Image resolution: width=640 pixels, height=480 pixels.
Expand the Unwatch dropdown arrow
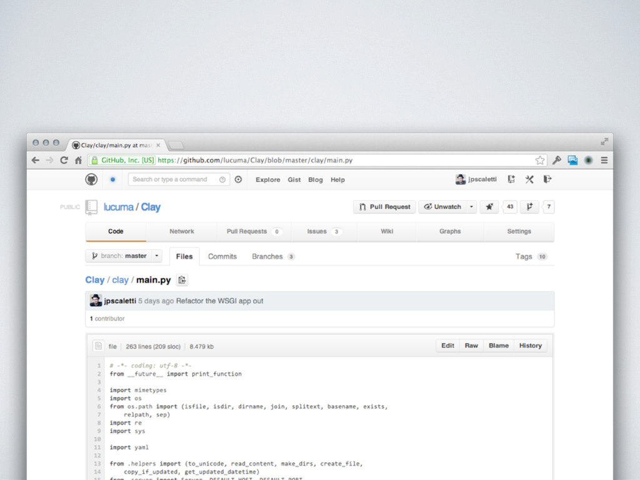(471, 207)
